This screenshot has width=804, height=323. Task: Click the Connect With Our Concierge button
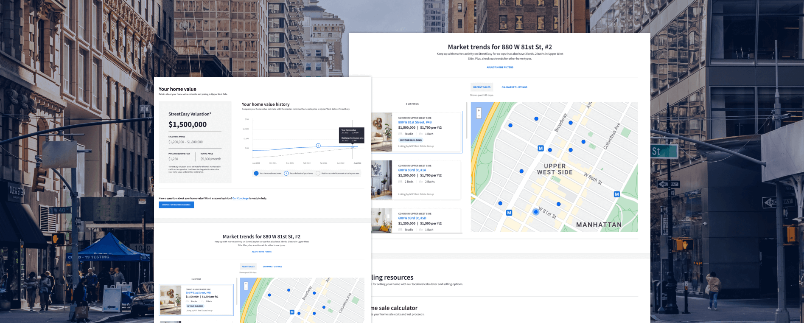[176, 205]
